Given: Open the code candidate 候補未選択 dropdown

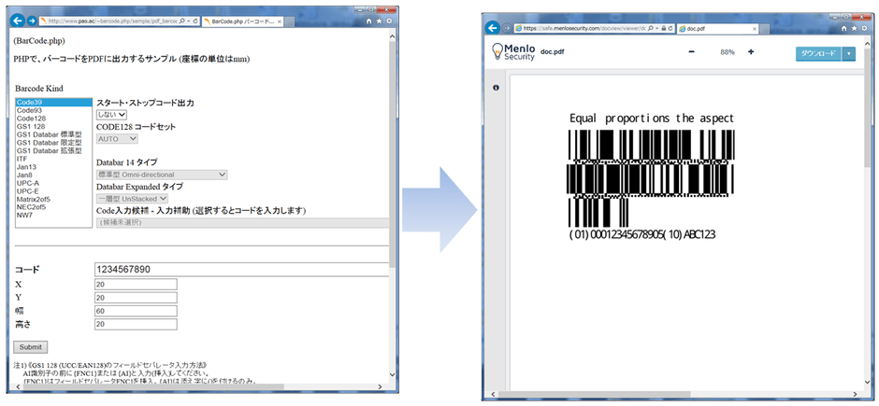Looking at the screenshot, I should point(242,222).
